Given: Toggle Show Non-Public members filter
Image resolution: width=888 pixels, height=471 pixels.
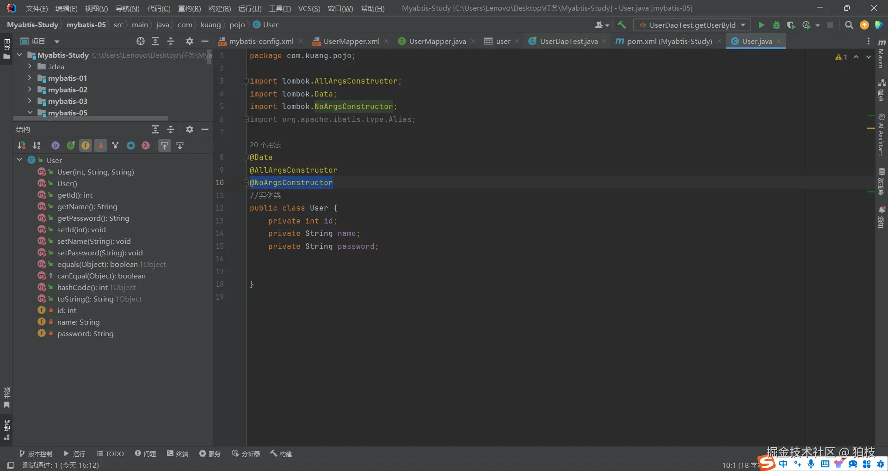Looking at the screenshot, I should 100,145.
